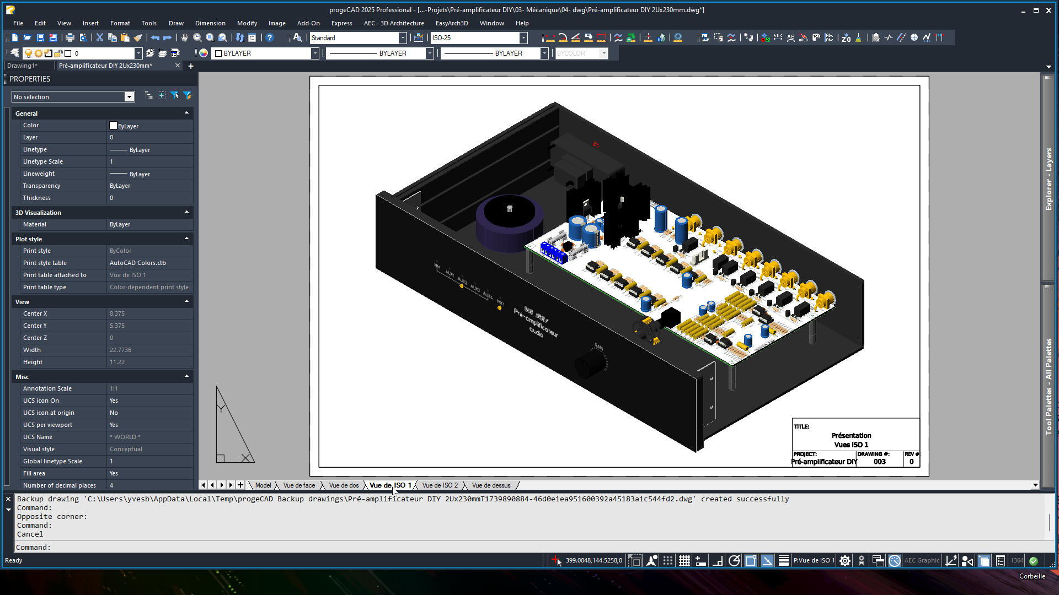Click the add layout plus button

pos(240,485)
